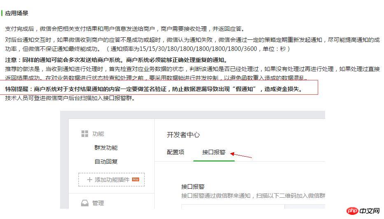Click the red arrow pointing at 接口报警
Image resolution: width=384 pixels, height=219 pixels.
pyautogui.click(x=241, y=155)
